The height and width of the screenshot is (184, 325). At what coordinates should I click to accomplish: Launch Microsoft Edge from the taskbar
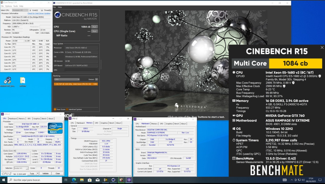pyautogui.click(x=74, y=180)
